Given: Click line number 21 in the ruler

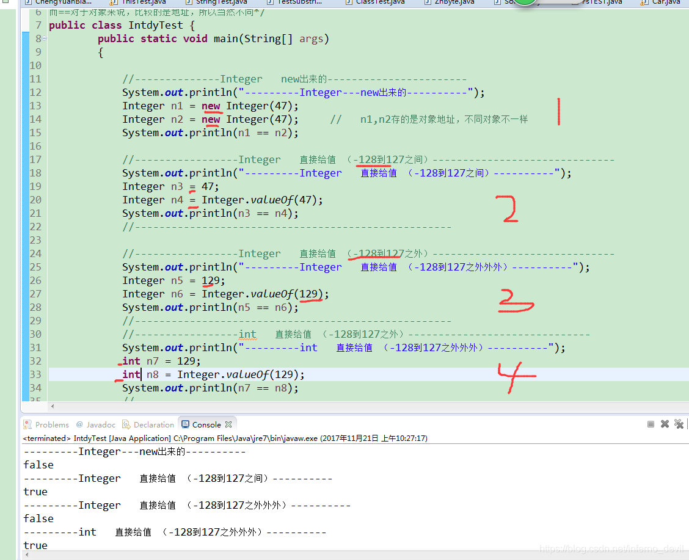Looking at the screenshot, I should (x=35, y=214).
